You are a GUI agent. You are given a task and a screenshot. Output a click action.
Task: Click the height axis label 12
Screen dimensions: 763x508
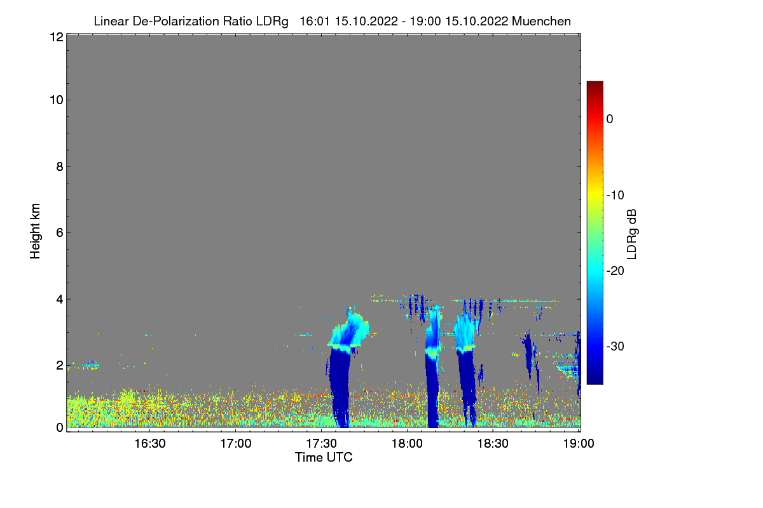[56, 37]
